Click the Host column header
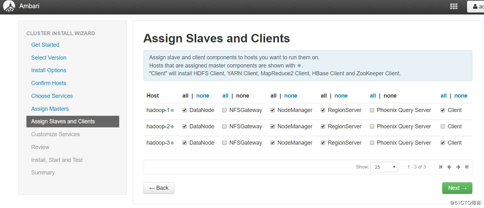This screenshot has width=484, height=208. 153,96
